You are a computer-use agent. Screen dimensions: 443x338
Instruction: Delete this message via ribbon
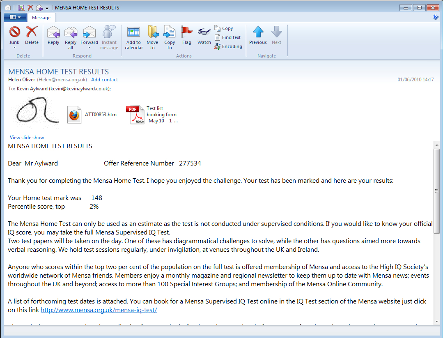[32, 35]
